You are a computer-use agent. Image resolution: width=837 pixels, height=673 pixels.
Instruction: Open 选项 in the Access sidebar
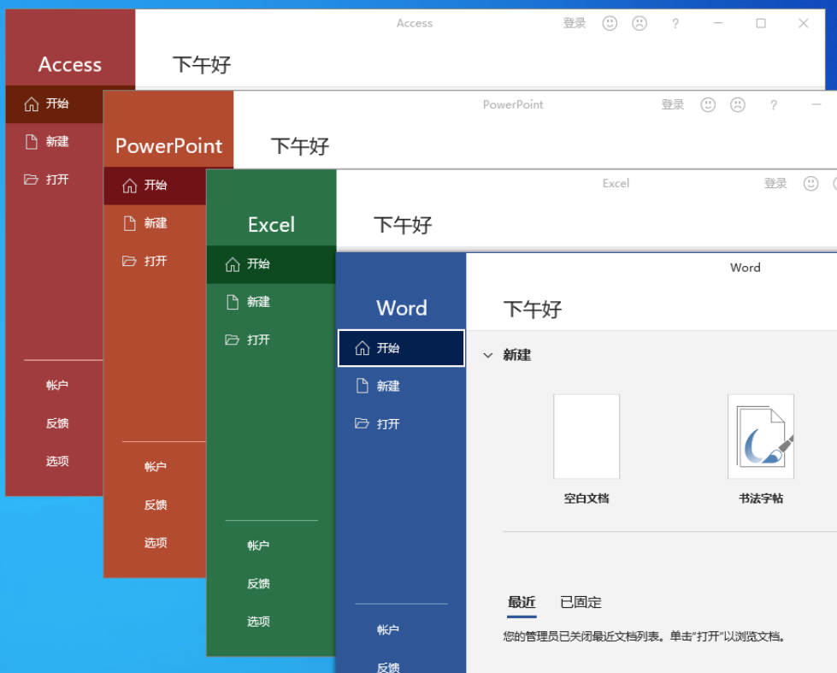point(57,461)
